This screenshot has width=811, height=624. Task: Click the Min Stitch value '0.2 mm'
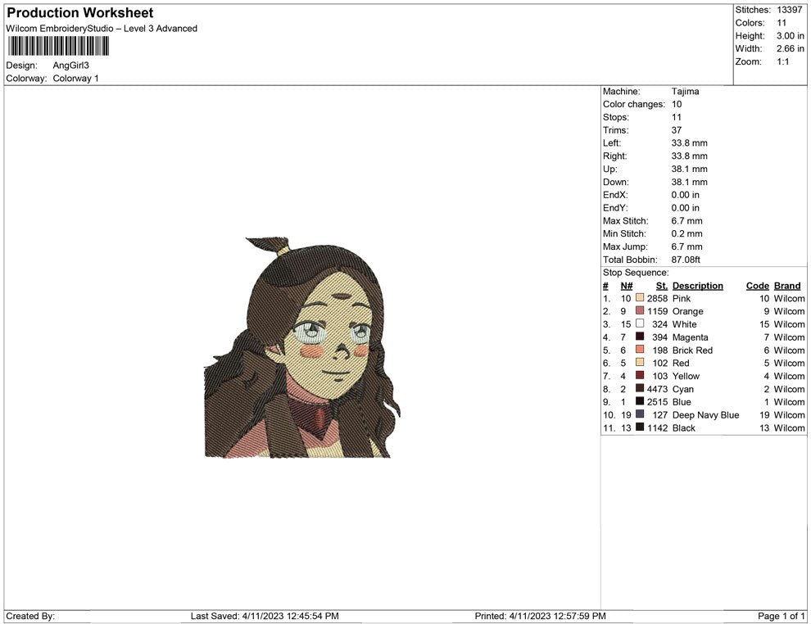point(686,233)
